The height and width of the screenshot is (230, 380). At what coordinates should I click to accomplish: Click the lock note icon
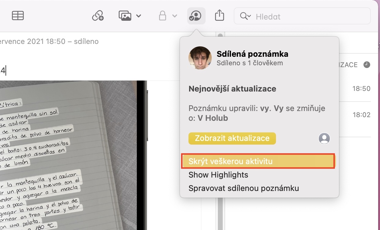[x=162, y=16]
